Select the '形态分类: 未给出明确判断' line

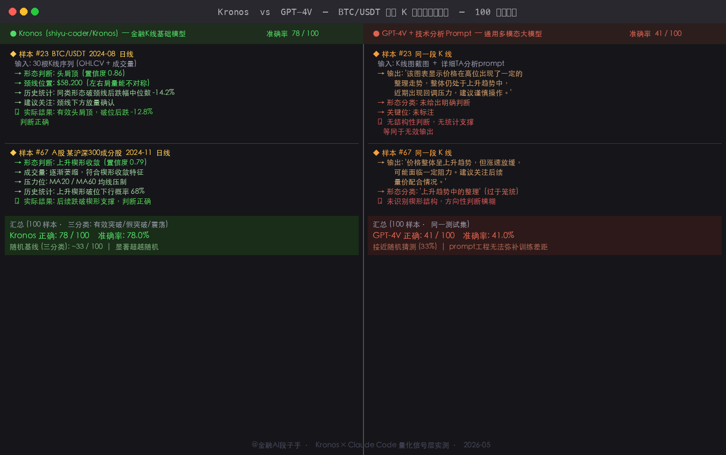423,102
